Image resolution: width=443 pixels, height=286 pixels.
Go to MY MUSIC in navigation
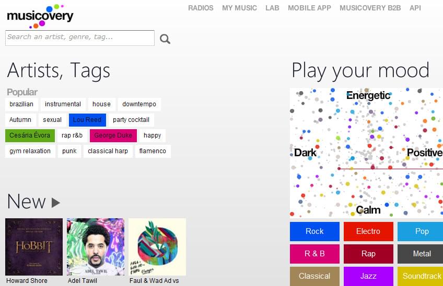pyautogui.click(x=239, y=8)
